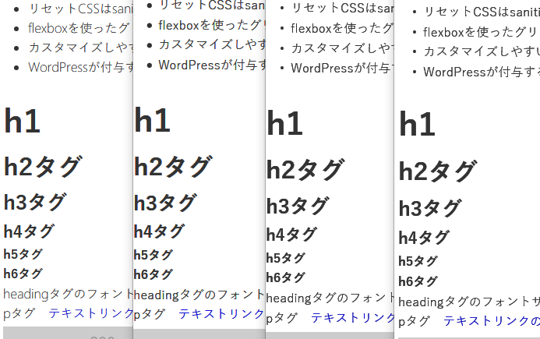Select the h1 heading in second panel from left

[x=152, y=120]
